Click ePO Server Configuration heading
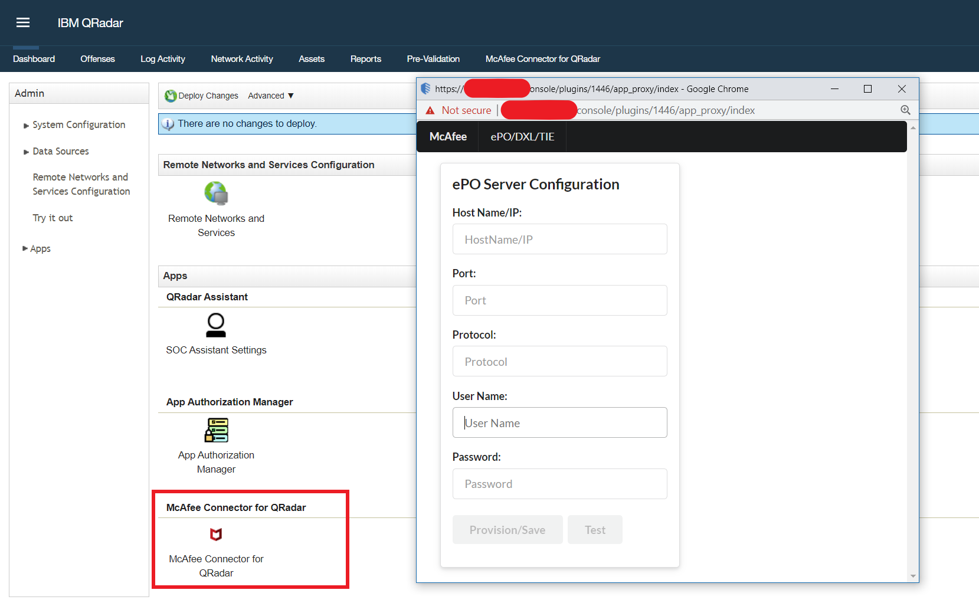Screen dimensions: 979x603 [x=536, y=184]
